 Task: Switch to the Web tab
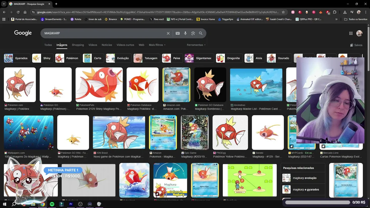[x=141, y=45]
